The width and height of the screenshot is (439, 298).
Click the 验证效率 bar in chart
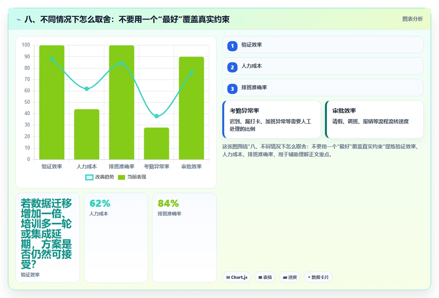click(x=52, y=103)
